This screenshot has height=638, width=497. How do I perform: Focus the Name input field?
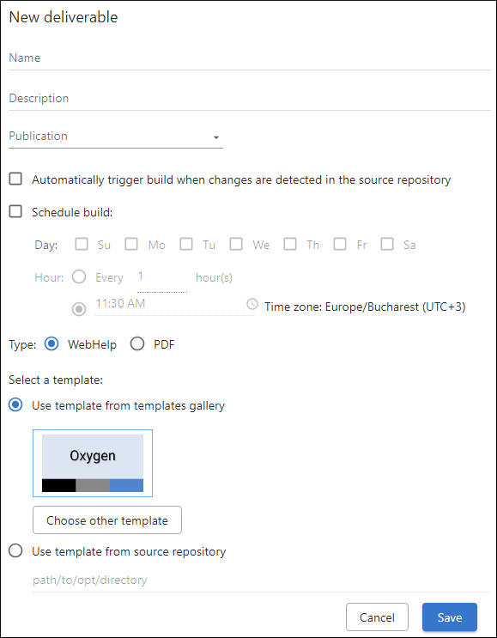click(250, 58)
